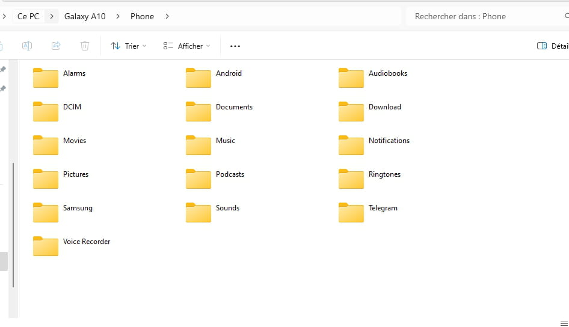Viewport: 569px width, 327px height.
Task: Click the Share toolbar icon
Action: 56,46
